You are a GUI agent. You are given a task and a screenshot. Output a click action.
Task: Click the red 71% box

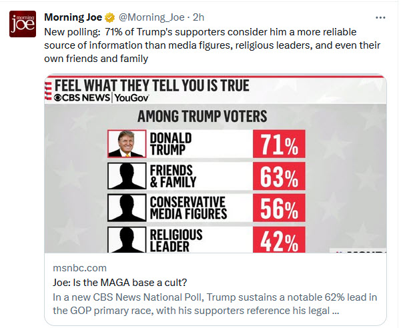(x=279, y=144)
